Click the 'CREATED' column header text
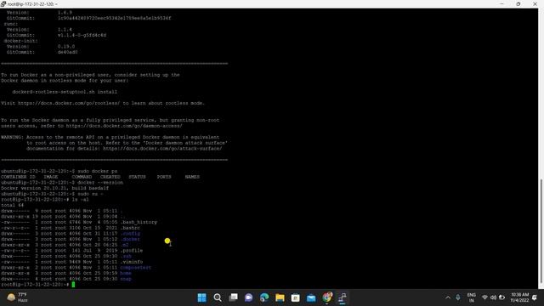Image resolution: width=544 pixels, height=306 pixels. coord(110,177)
